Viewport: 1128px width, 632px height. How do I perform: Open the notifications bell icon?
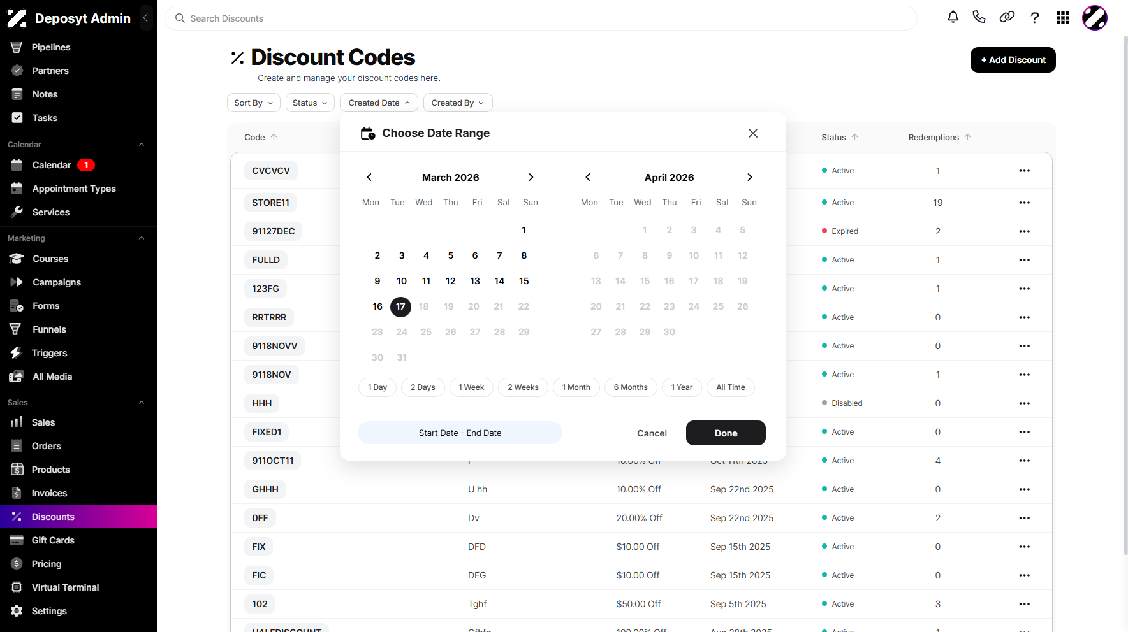(x=953, y=18)
